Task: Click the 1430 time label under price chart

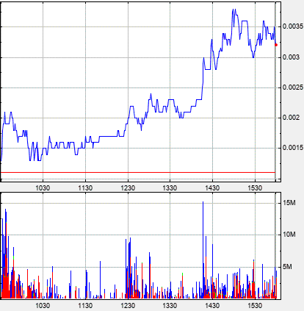Action: click(212, 188)
